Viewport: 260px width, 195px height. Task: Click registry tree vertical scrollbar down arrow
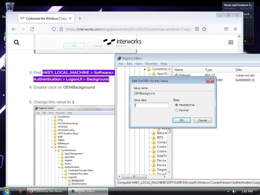coord(169,172)
